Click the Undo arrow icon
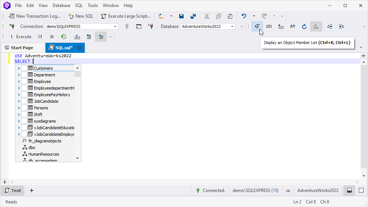 pyautogui.click(x=244, y=16)
